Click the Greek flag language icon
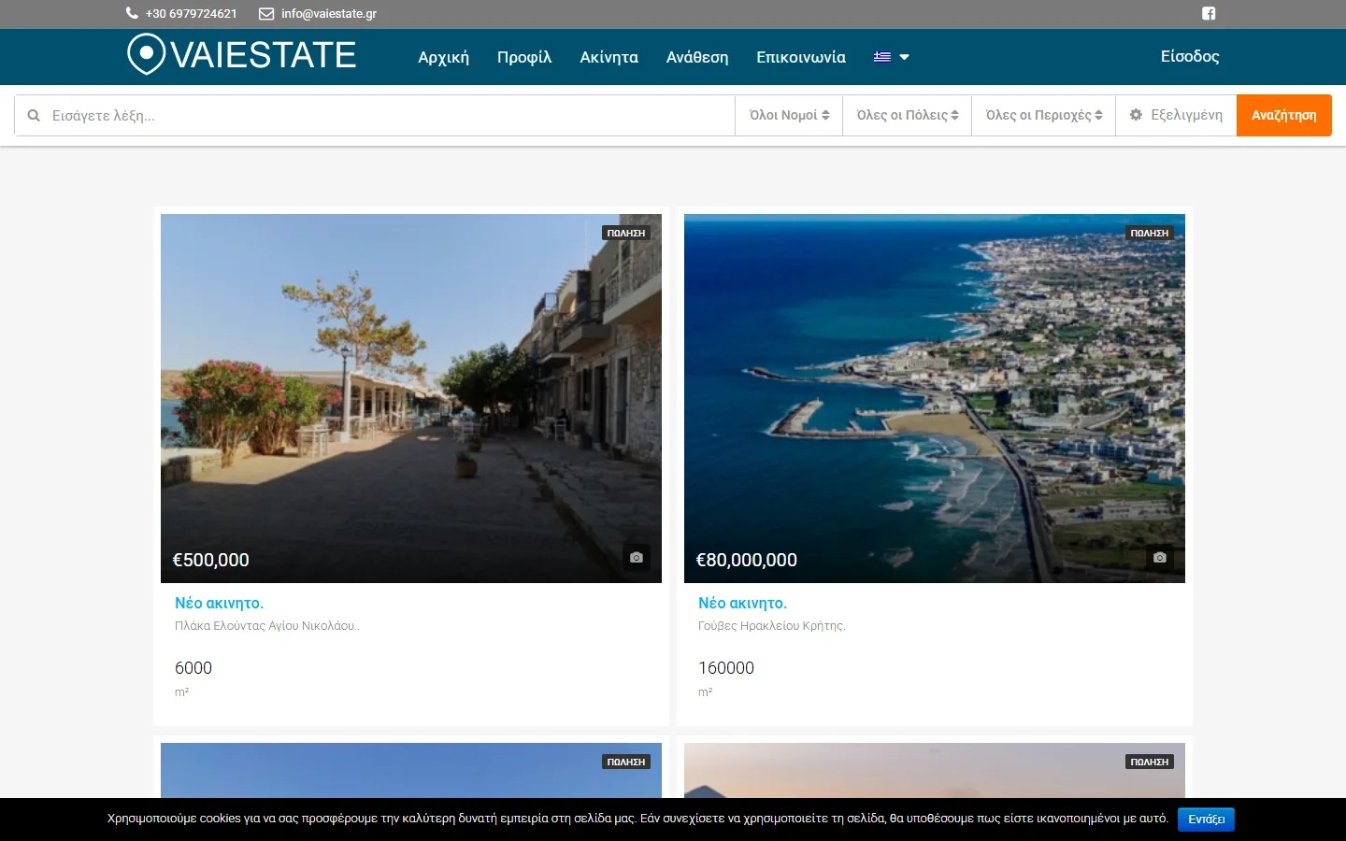The height and width of the screenshot is (841, 1346). (882, 56)
